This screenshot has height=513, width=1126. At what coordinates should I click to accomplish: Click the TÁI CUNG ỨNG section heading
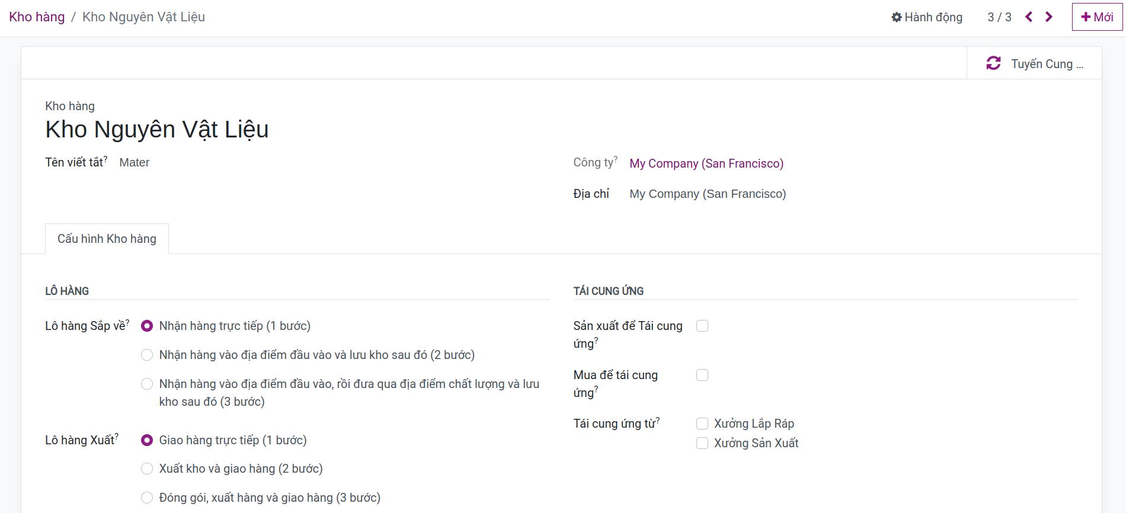click(608, 291)
